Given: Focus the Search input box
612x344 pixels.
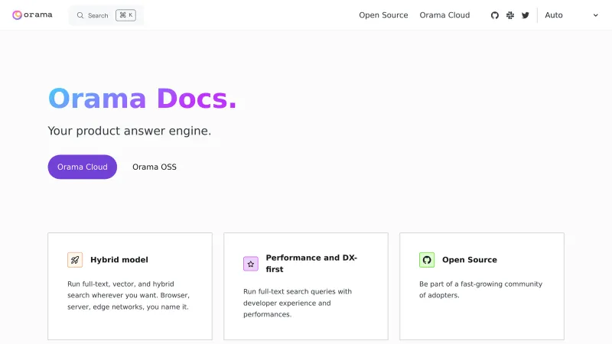Looking at the screenshot, I should [98, 15].
